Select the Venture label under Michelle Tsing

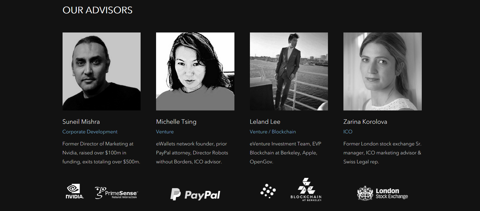165,132
